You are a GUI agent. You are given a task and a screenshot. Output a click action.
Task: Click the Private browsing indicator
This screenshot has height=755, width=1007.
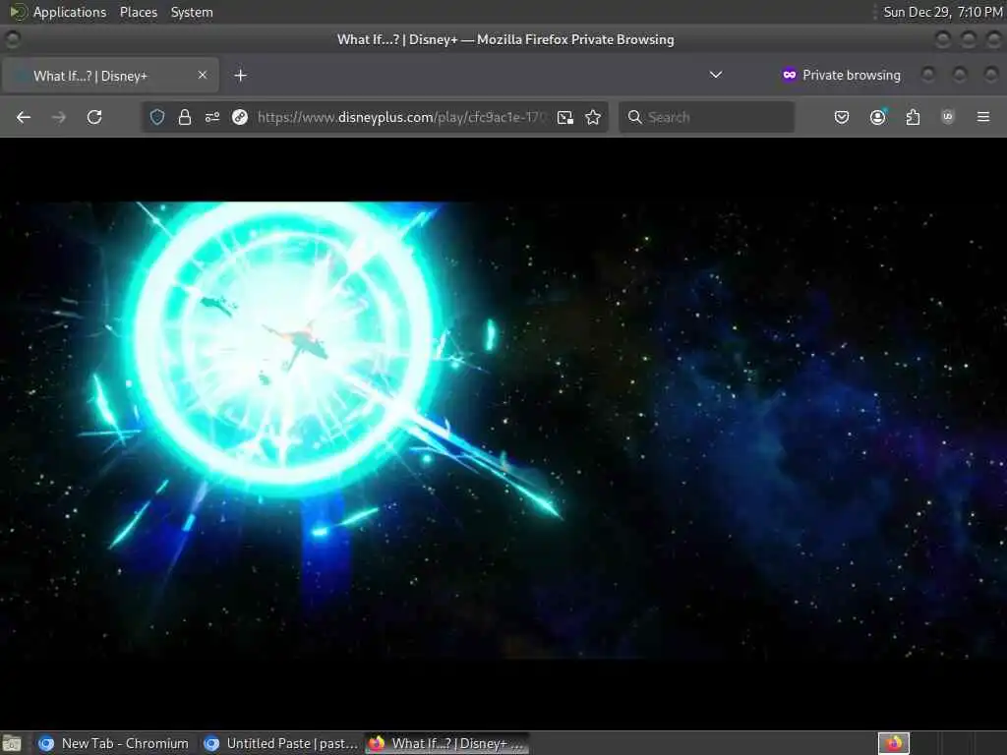click(x=841, y=75)
